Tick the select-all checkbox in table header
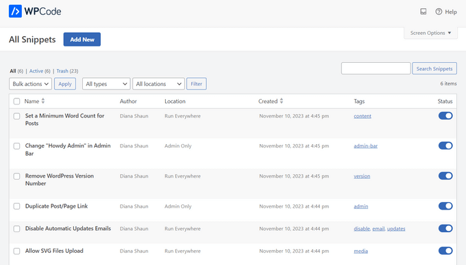The image size is (466, 265). tap(16, 101)
